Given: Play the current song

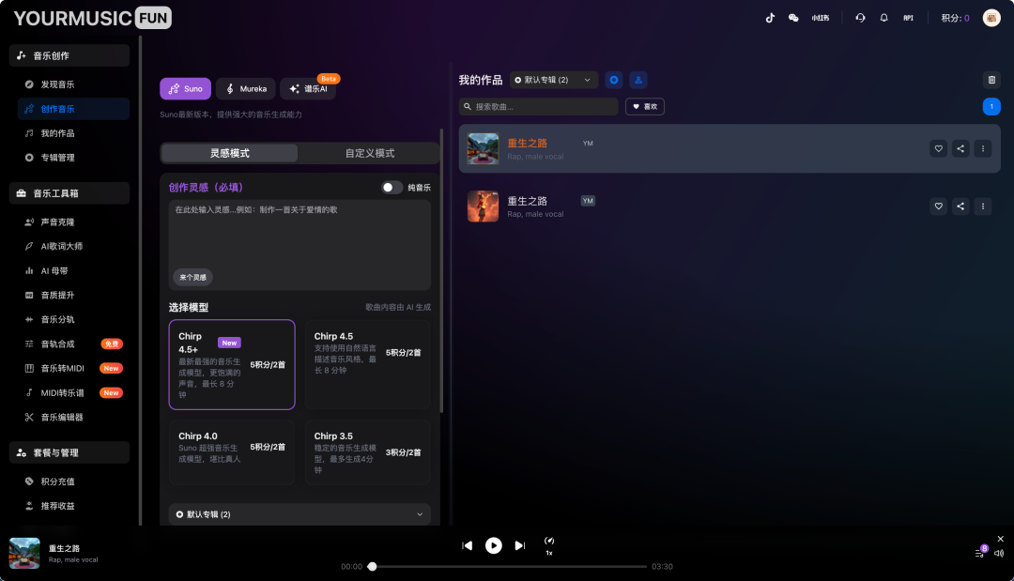Looking at the screenshot, I should coord(494,545).
